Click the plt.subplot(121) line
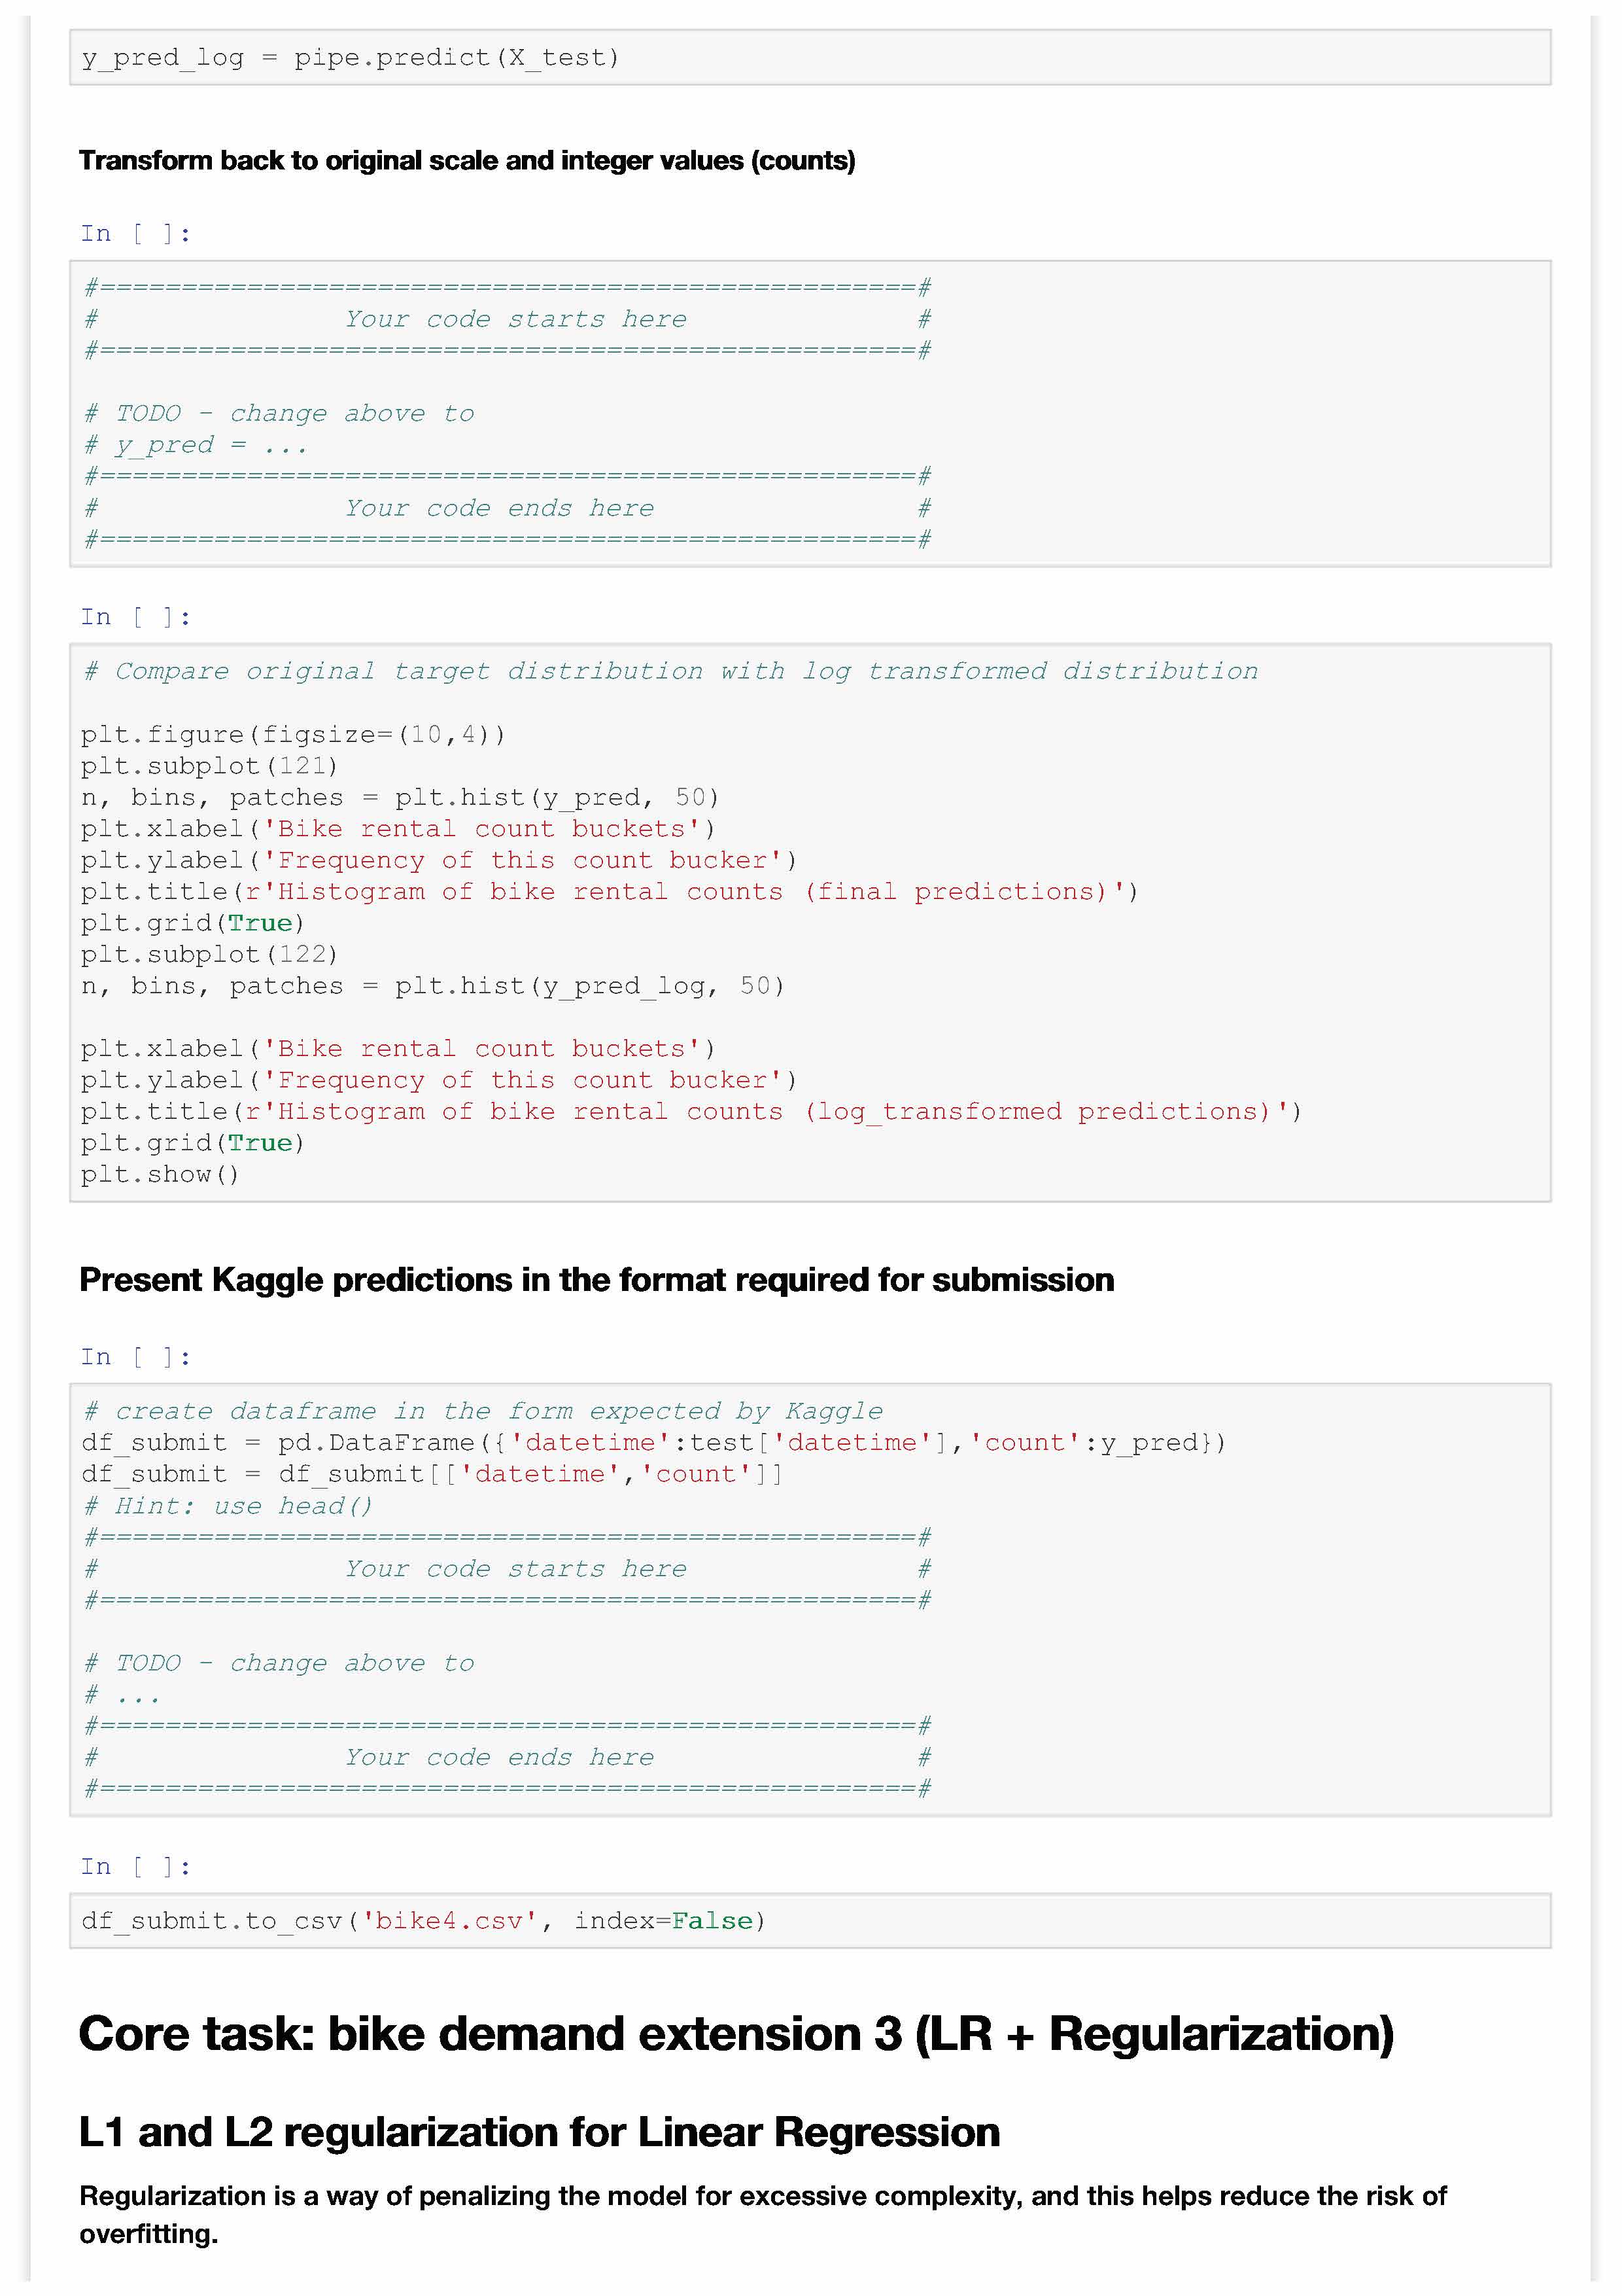This screenshot has width=1622, height=2296. point(210,766)
